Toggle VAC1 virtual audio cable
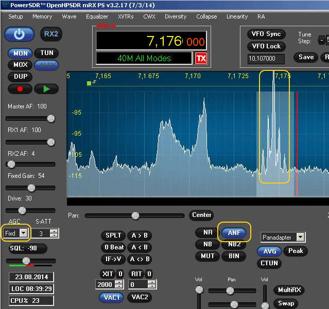The image size is (329, 309). click(111, 298)
